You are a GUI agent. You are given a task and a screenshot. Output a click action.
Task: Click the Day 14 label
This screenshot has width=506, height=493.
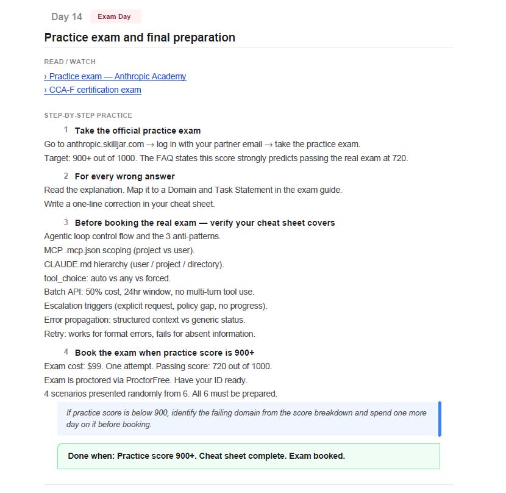point(67,17)
